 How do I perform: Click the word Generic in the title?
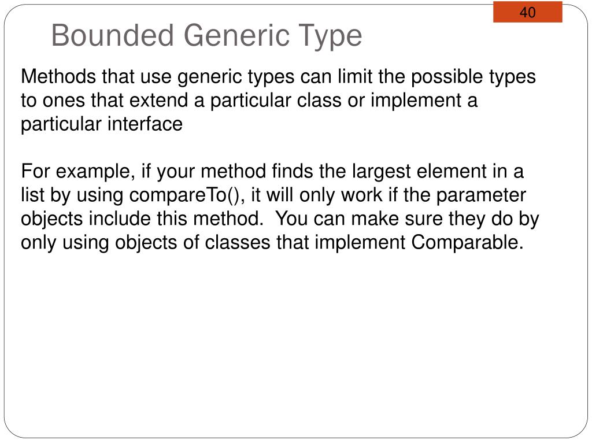tap(236, 36)
